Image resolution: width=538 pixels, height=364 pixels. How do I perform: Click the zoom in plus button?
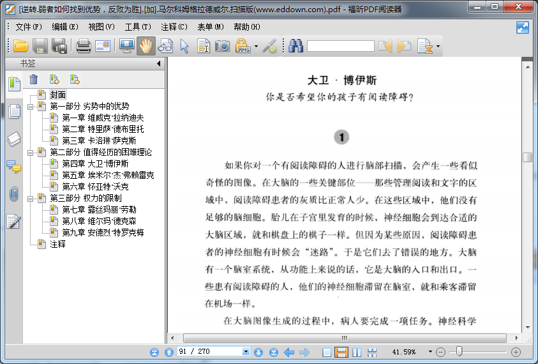click(516, 352)
